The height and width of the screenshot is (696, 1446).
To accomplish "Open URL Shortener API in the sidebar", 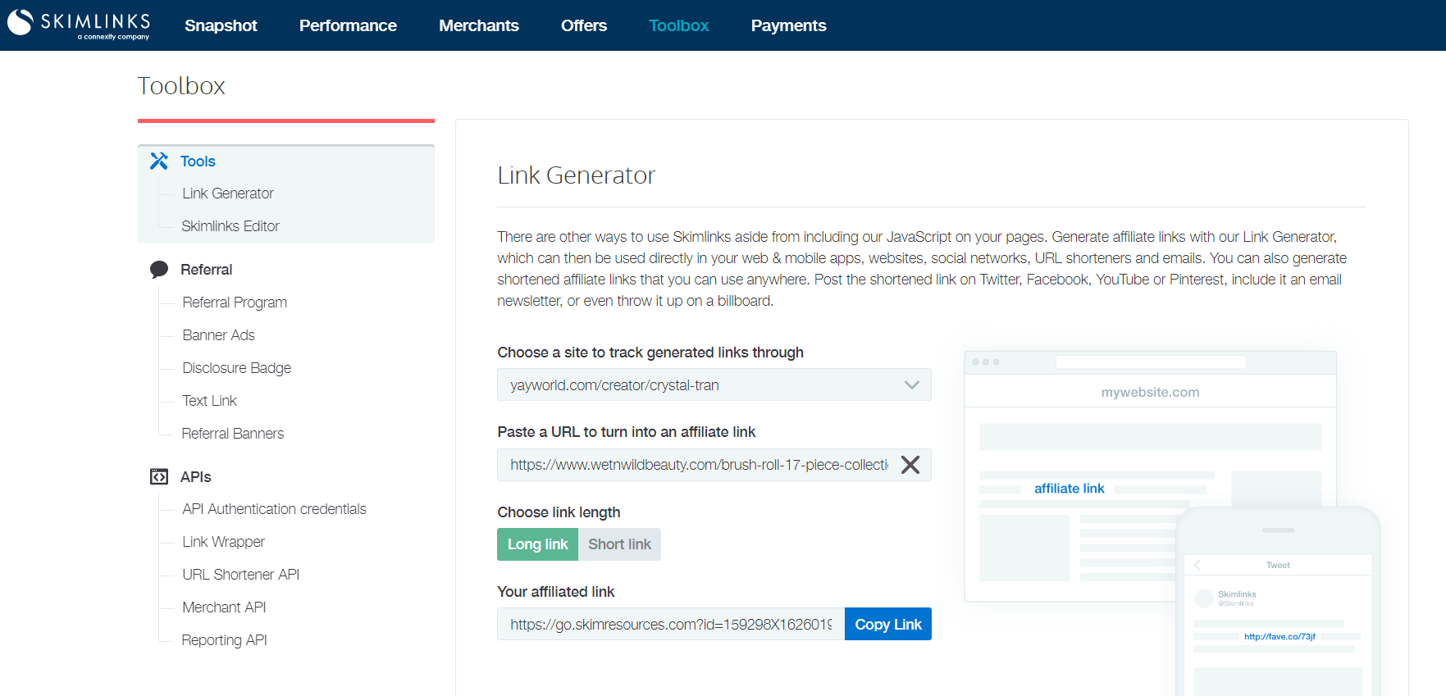I will pos(241,575).
